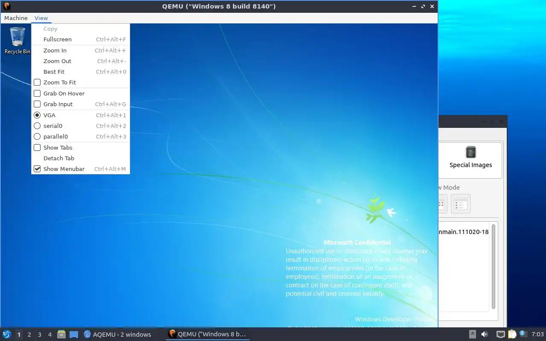546x341 pixels.
Task: Enable Grab Input checkbox
Action: click(37, 104)
